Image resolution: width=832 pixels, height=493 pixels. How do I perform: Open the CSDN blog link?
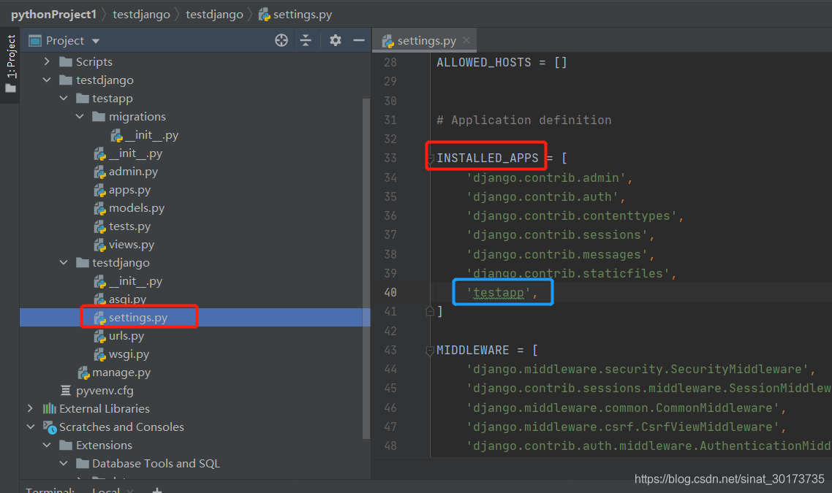tap(728, 478)
